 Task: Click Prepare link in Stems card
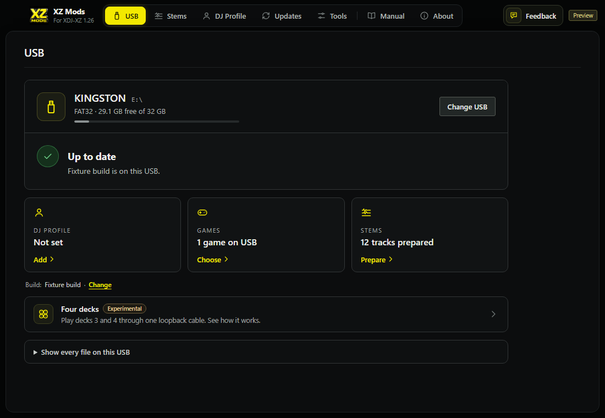(x=377, y=260)
